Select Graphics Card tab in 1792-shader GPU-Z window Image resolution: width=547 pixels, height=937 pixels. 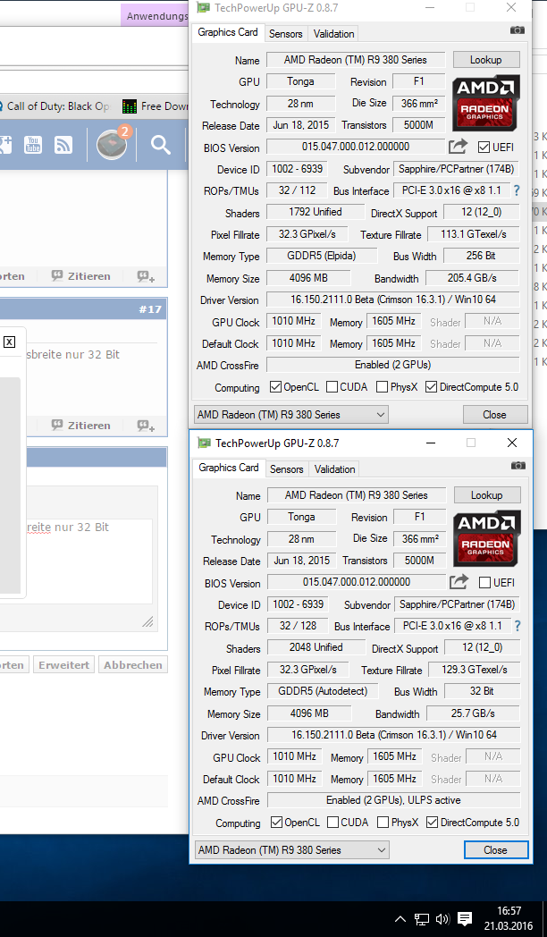click(x=228, y=32)
